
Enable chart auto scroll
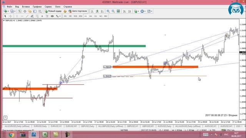125,11
